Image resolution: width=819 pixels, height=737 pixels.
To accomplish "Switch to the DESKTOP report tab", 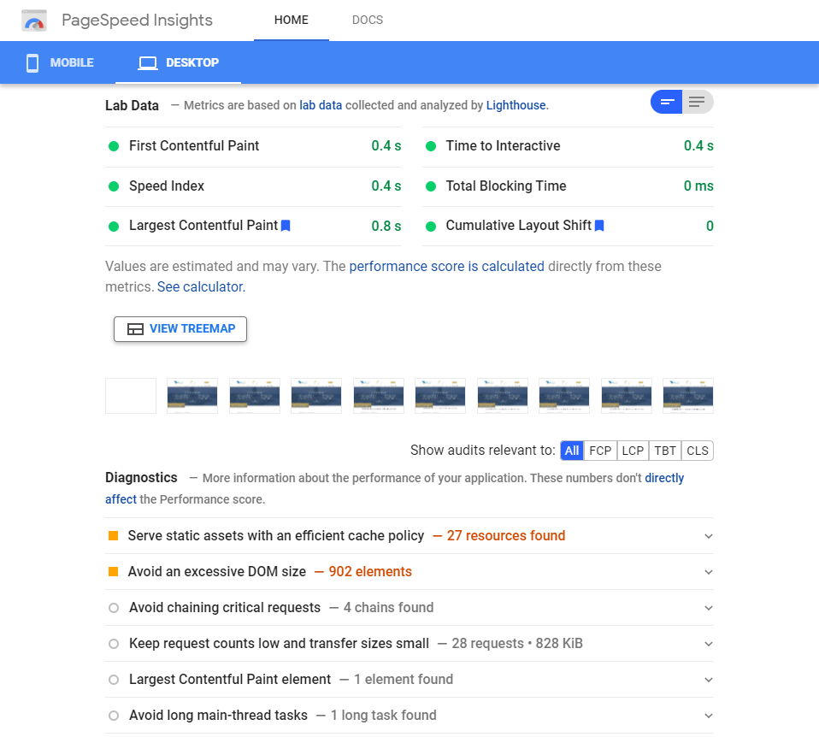I will [x=178, y=62].
